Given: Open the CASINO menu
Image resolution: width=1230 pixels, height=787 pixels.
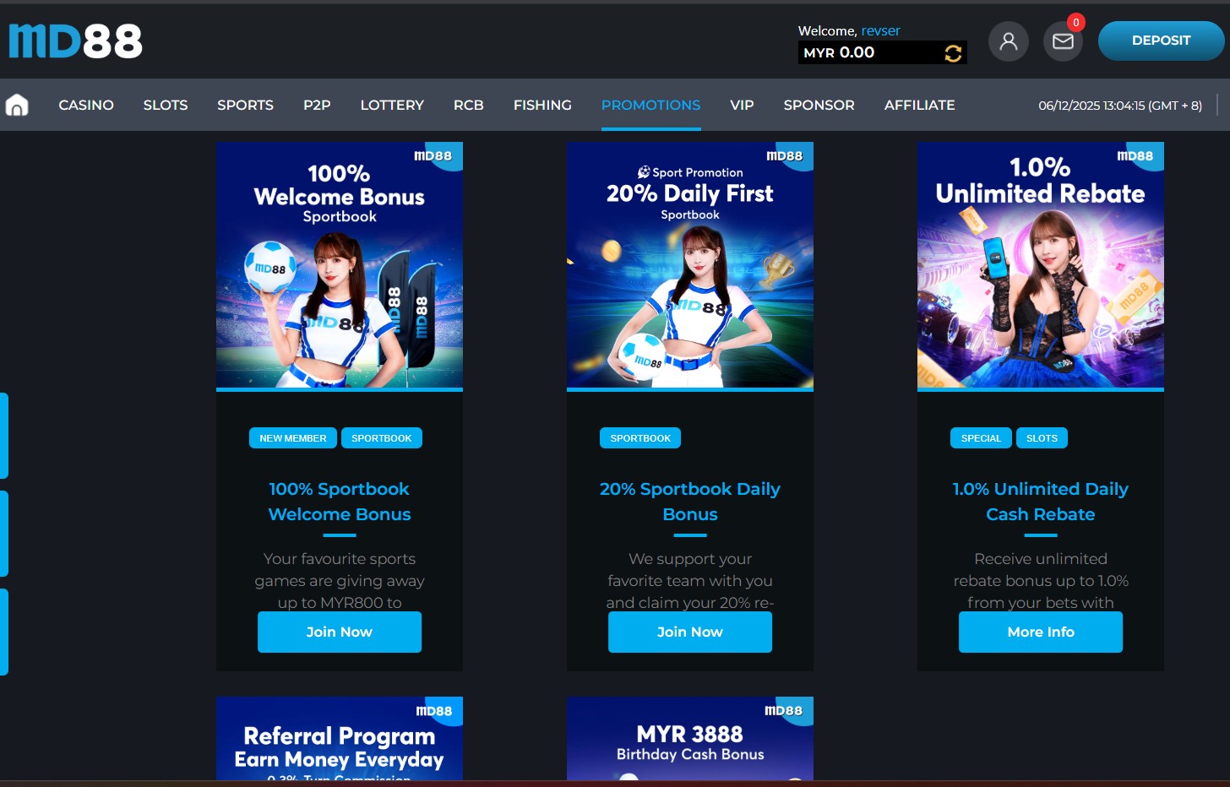Looking at the screenshot, I should [x=86, y=105].
